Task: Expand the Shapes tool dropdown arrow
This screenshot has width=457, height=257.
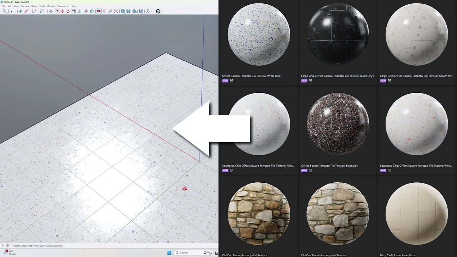Action: point(46,11)
